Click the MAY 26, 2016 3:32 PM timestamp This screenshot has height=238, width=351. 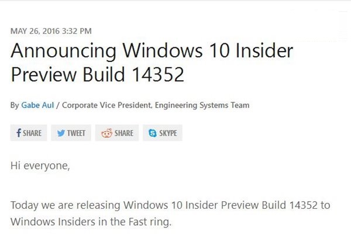pos(51,31)
